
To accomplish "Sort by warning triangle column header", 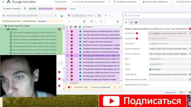I will [67, 27].
